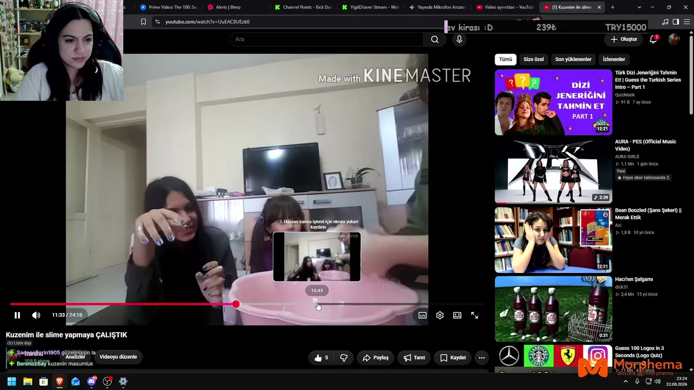Viewport: 694px width, 390px height.
Task: Click the YouTube search field 'Ara'
Action: pyautogui.click(x=326, y=39)
